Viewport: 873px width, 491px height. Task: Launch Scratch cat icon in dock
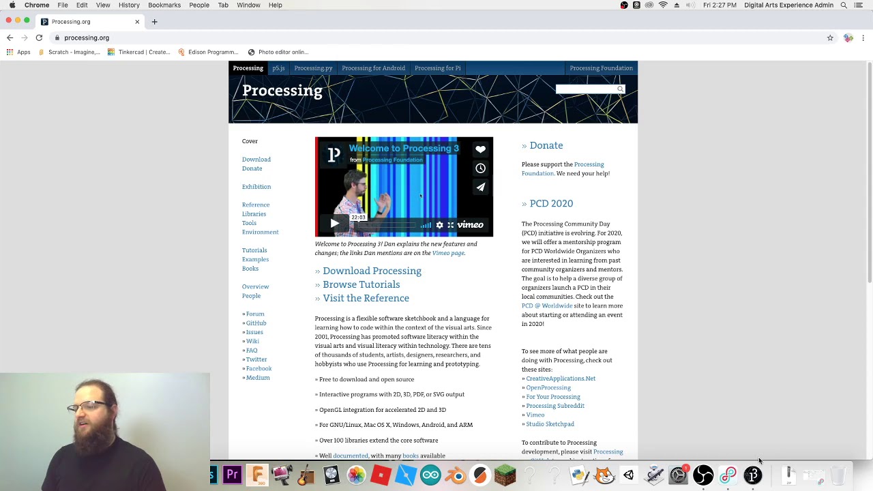tap(604, 475)
